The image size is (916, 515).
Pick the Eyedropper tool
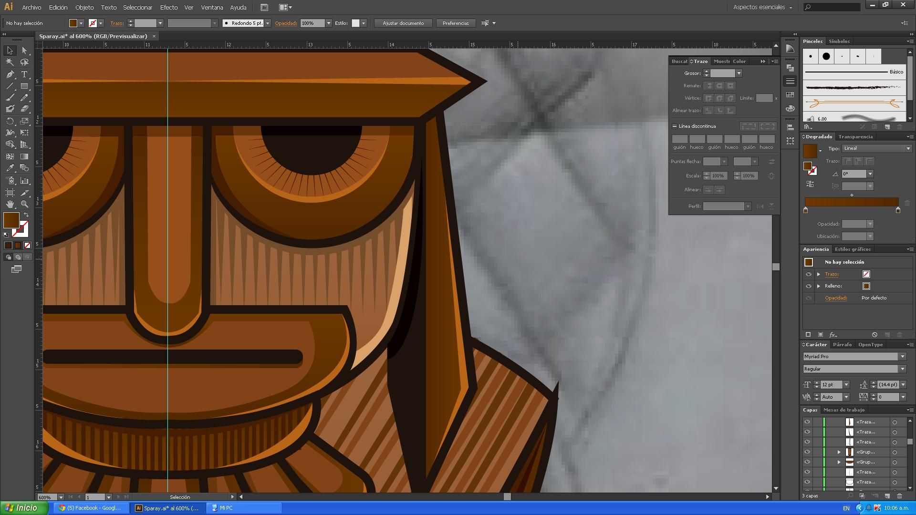10,168
